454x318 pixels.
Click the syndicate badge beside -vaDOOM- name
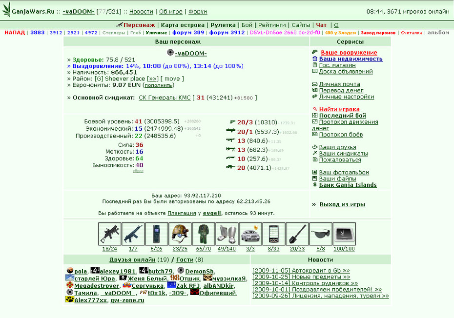pos(170,52)
